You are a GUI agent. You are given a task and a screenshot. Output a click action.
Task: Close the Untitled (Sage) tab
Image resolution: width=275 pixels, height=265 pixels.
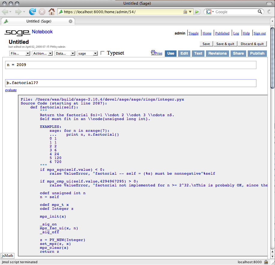coord(71,21)
